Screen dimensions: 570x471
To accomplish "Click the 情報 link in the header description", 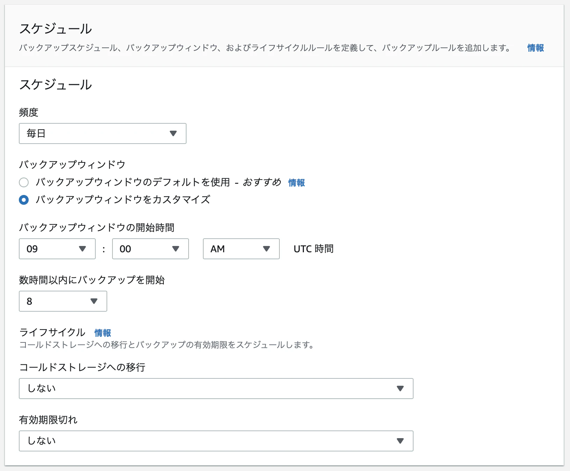I will click(535, 48).
